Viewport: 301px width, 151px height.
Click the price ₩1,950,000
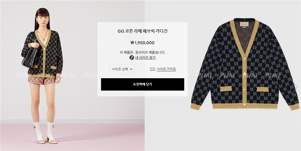[x=142, y=43]
